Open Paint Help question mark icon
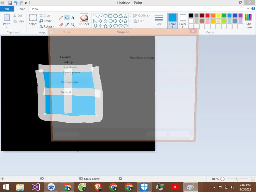Viewport: 256px width, 192px height. click(253, 9)
